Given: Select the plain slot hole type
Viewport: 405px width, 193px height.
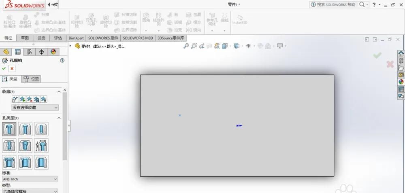Looking at the screenshot, I should (x=41, y=162).
